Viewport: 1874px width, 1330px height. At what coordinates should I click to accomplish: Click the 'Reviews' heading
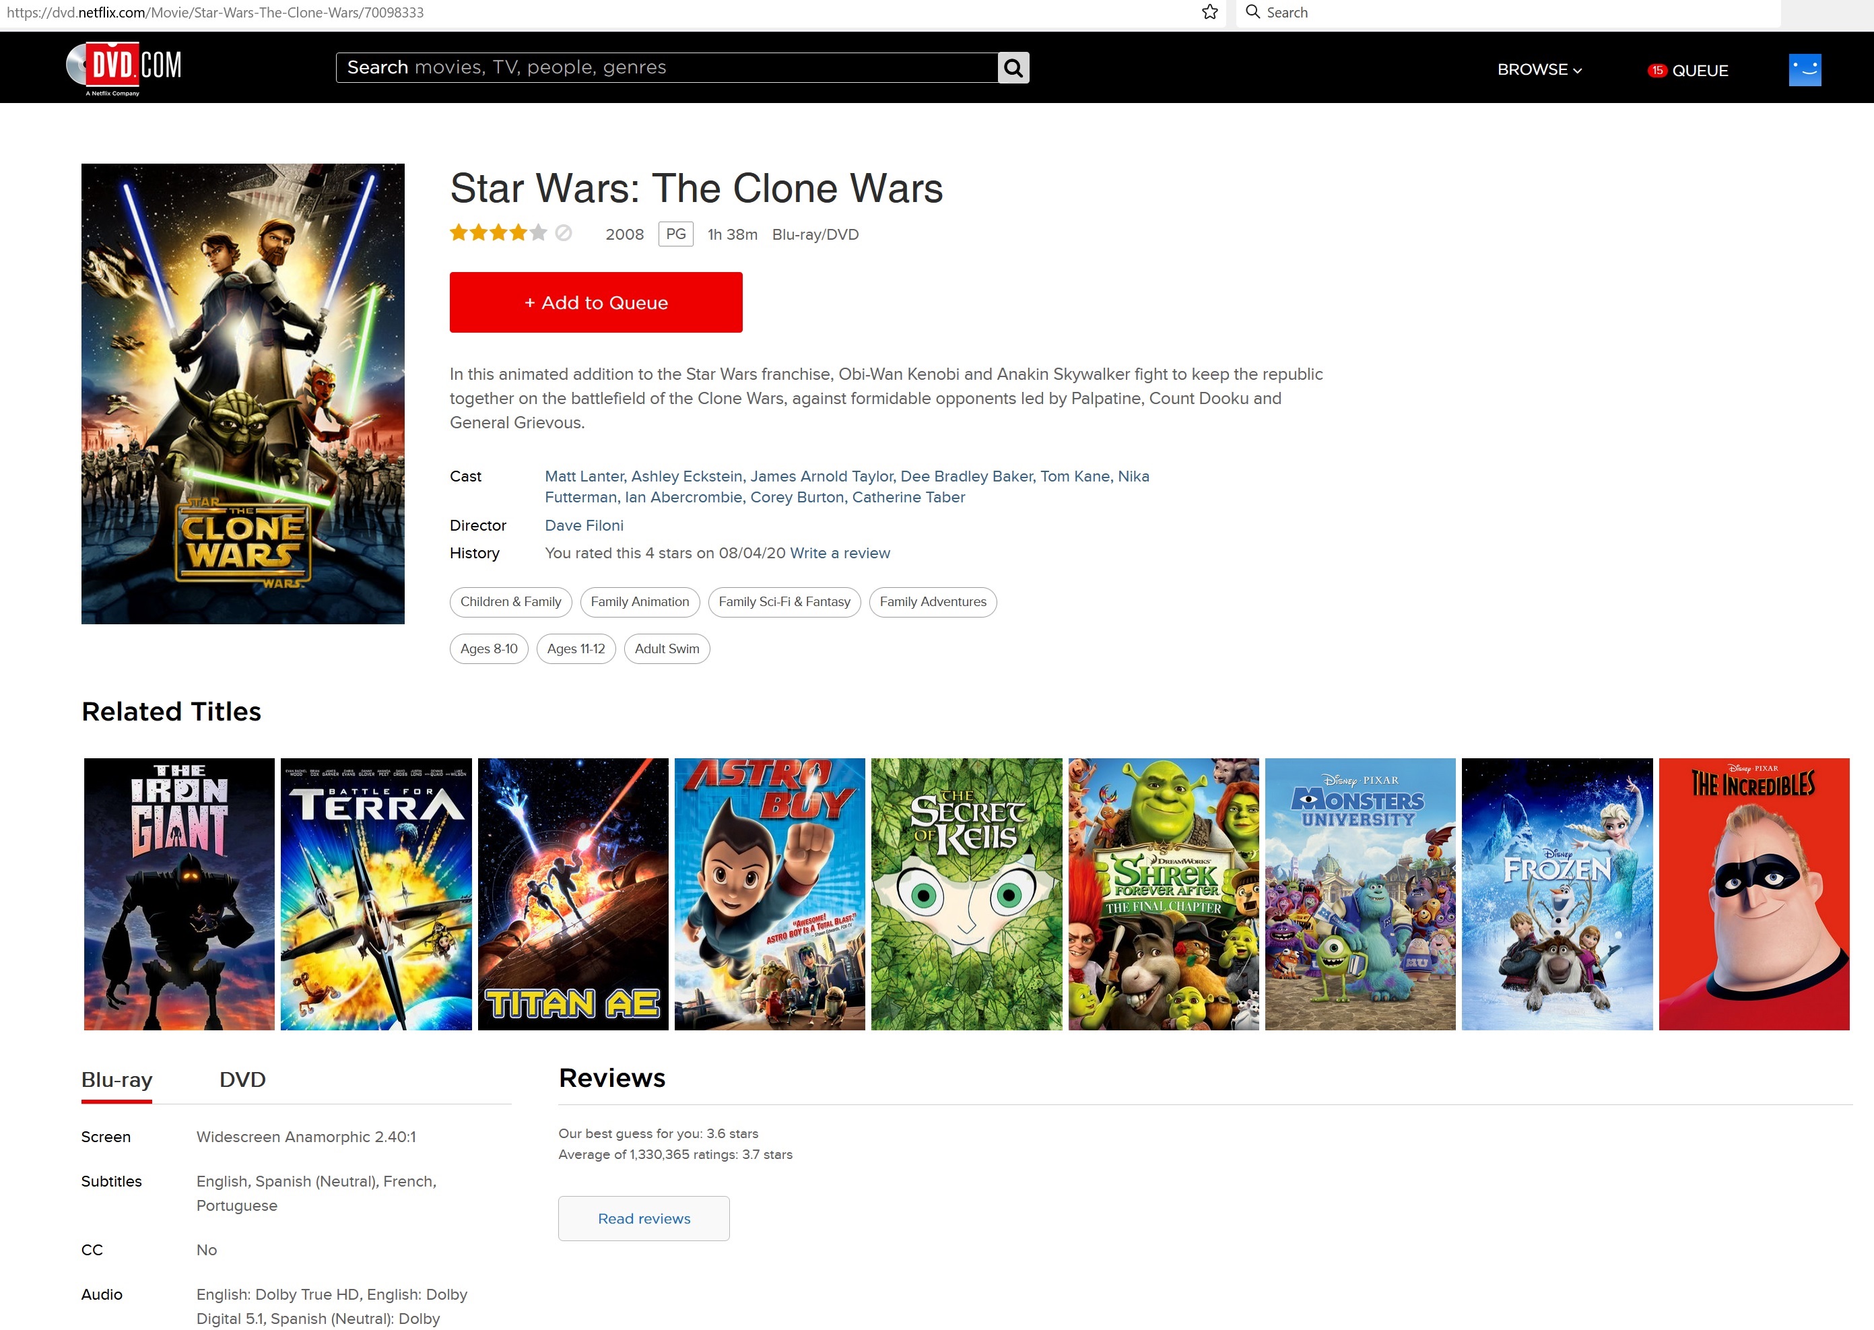click(x=611, y=1077)
